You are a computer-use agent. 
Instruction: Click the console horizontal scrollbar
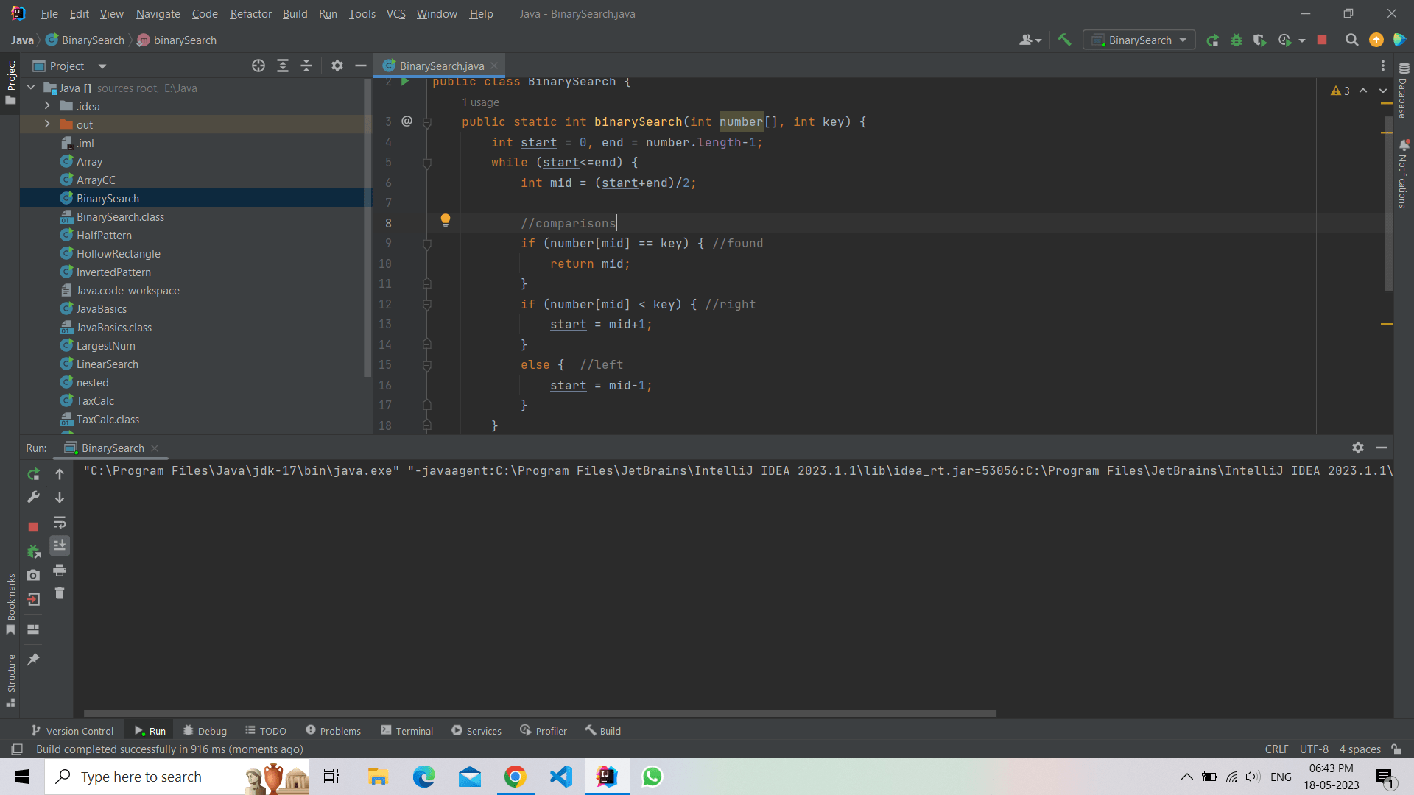(x=538, y=713)
